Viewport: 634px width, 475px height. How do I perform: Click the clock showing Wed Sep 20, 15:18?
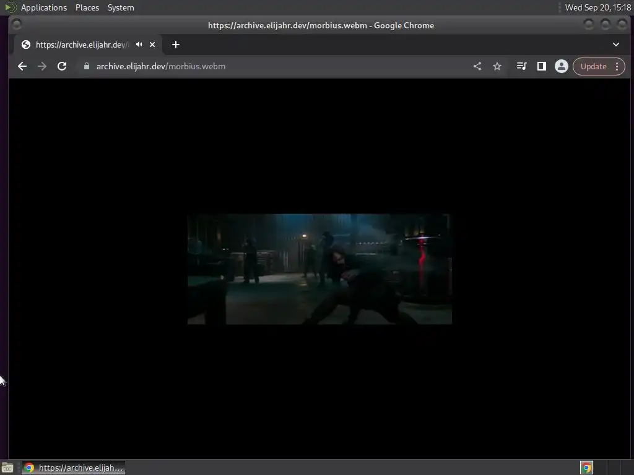click(x=597, y=7)
